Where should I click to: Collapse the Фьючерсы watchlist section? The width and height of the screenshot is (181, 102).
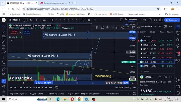141,37
